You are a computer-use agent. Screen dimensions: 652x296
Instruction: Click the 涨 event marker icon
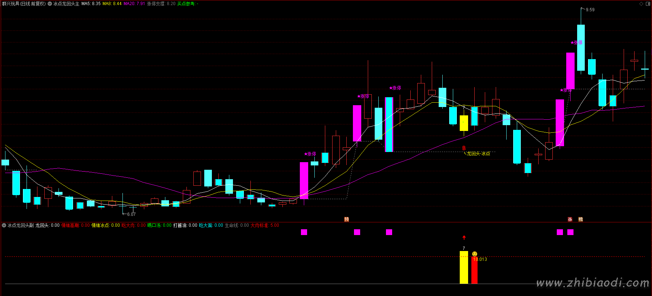(570, 219)
